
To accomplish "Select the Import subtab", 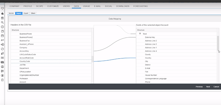I will [19, 13].
